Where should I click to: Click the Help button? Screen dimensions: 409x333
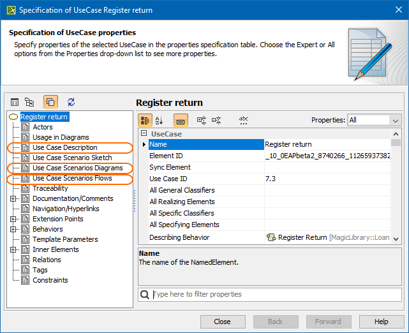(x=382, y=322)
